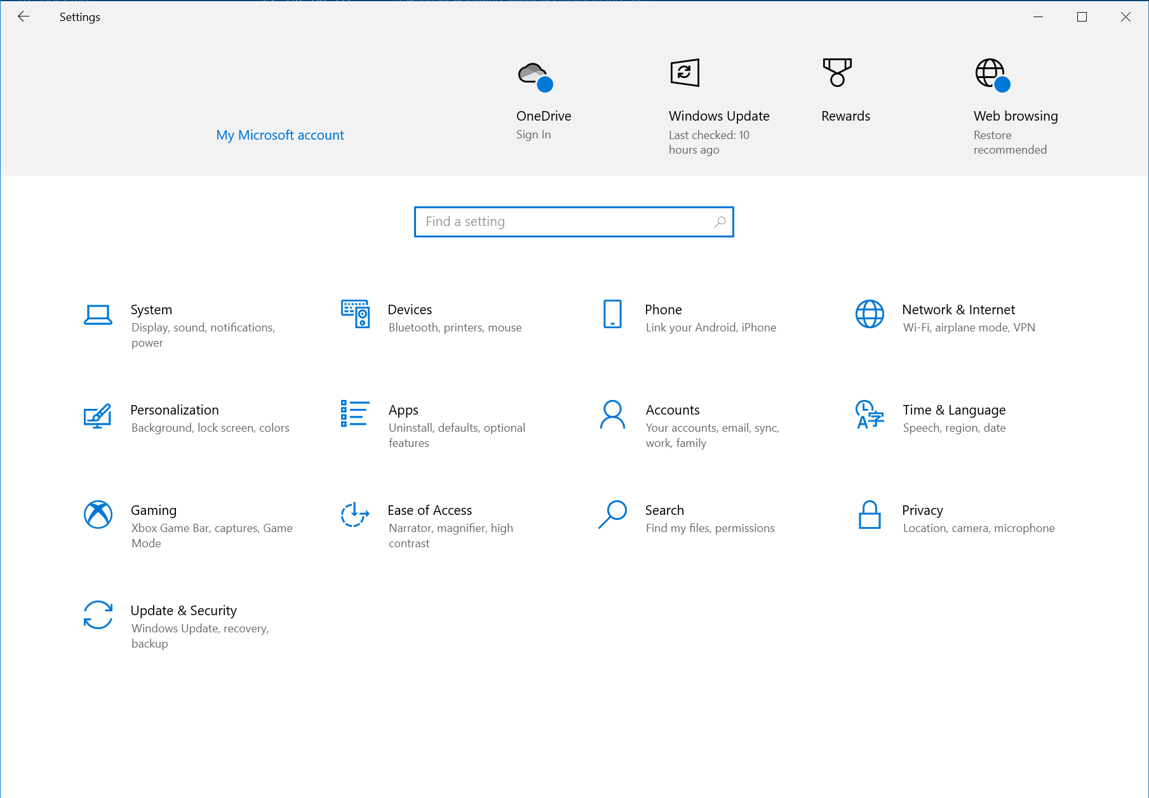Click the Privacy padlock icon
The image size is (1149, 798).
(x=870, y=514)
